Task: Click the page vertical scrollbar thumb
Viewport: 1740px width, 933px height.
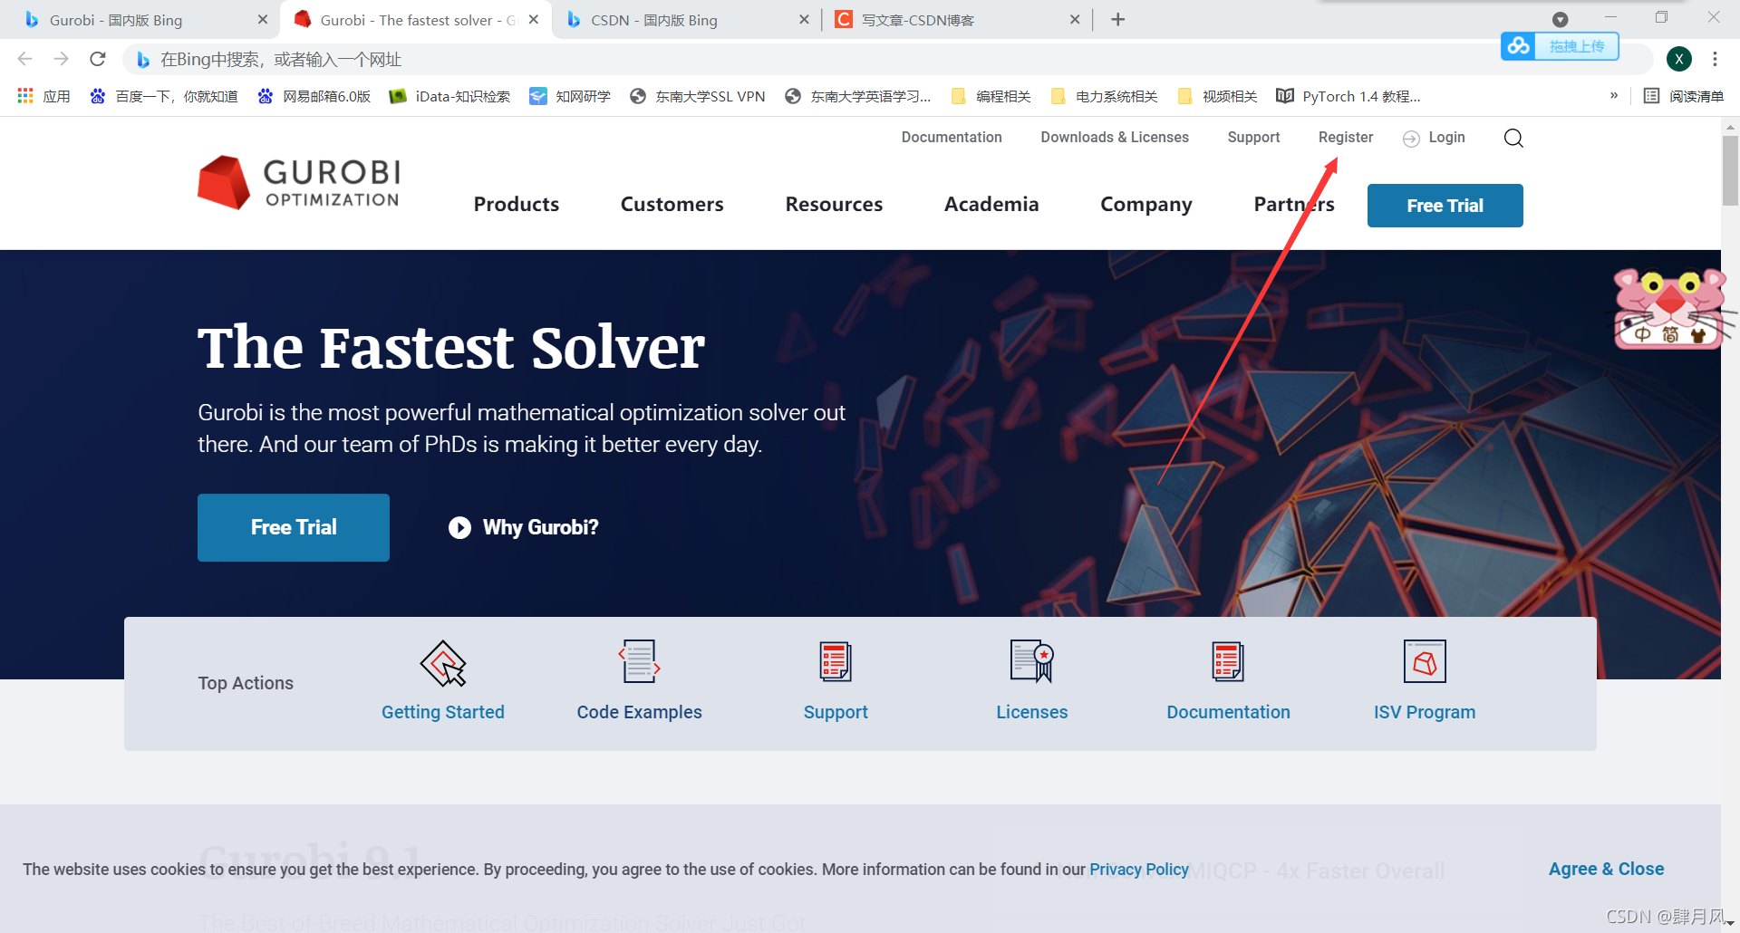Action: (1730, 170)
